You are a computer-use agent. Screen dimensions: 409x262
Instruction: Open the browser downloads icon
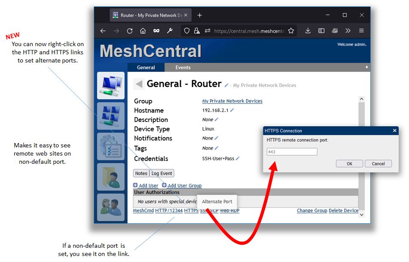[308, 31]
